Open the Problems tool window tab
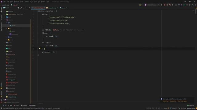Image resolution: width=197 pixels, height=110 pixels. [x=24, y=105]
